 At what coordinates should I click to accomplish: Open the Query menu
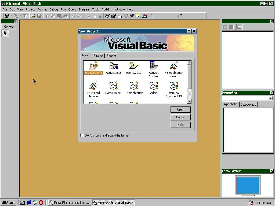(72, 9)
